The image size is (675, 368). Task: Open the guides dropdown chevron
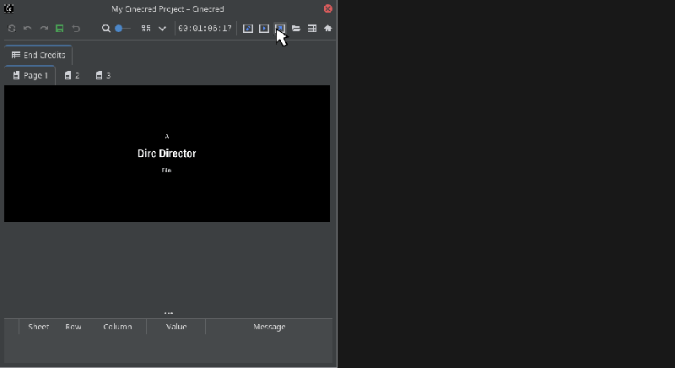(x=162, y=29)
